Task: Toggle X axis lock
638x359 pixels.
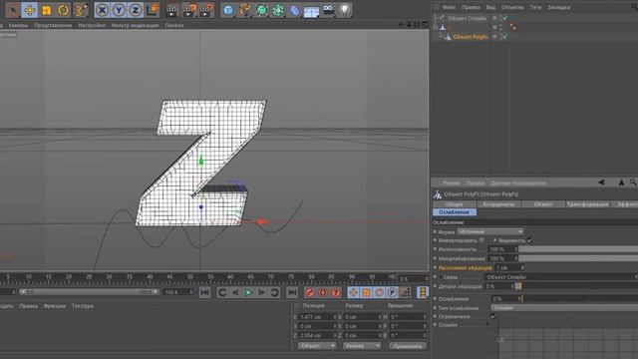Action: [102, 10]
